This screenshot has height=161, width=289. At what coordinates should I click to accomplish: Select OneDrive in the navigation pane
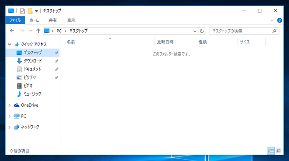click(x=29, y=105)
